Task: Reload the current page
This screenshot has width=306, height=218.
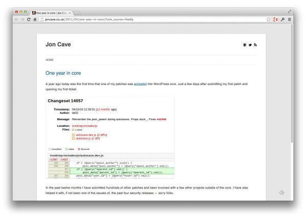Action: coord(29,19)
